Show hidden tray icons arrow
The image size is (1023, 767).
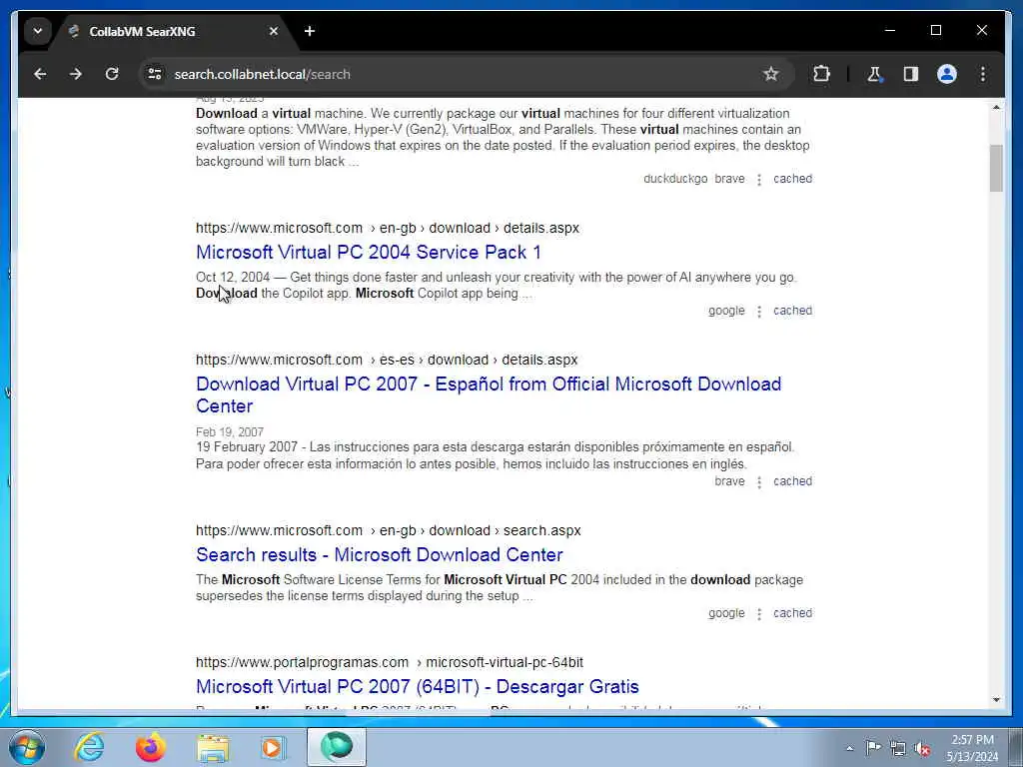pyautogui.click(x=849, y=748)
